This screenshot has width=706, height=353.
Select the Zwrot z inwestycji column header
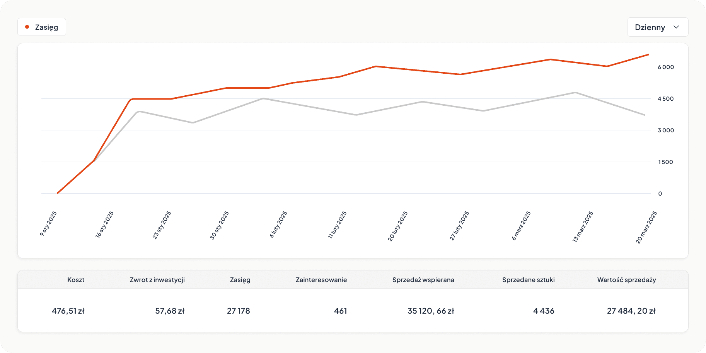click(157, 280)
